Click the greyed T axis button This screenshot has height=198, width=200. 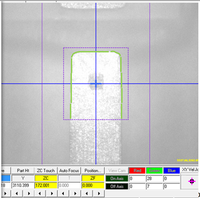click(69, 178)
